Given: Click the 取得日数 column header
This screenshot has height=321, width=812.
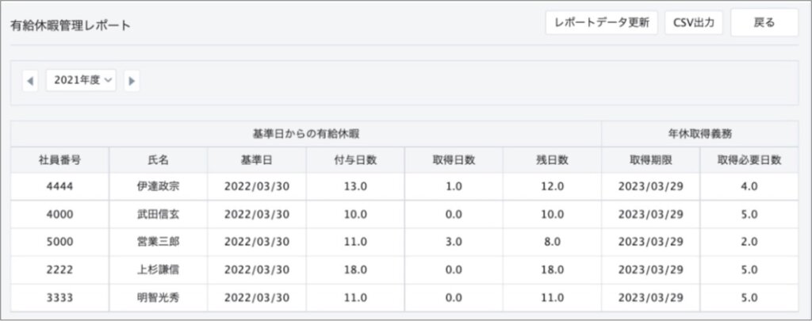Looking at the screenshot, I should coord(454,159).
